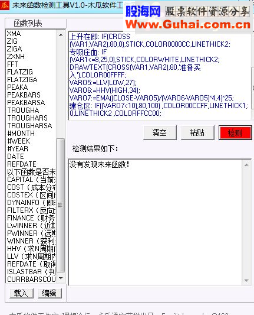Select PWINNER（远期 list entry

click(31, 233)
